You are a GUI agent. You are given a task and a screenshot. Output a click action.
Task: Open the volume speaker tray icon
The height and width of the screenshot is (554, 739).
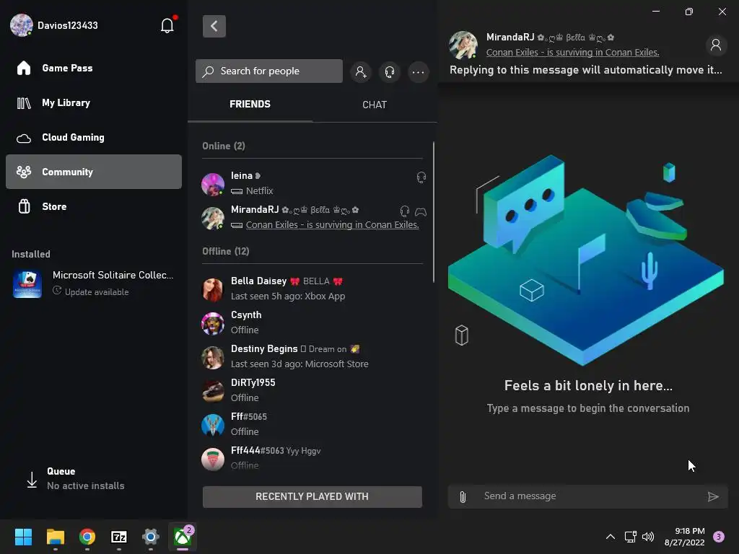(648, 537)
